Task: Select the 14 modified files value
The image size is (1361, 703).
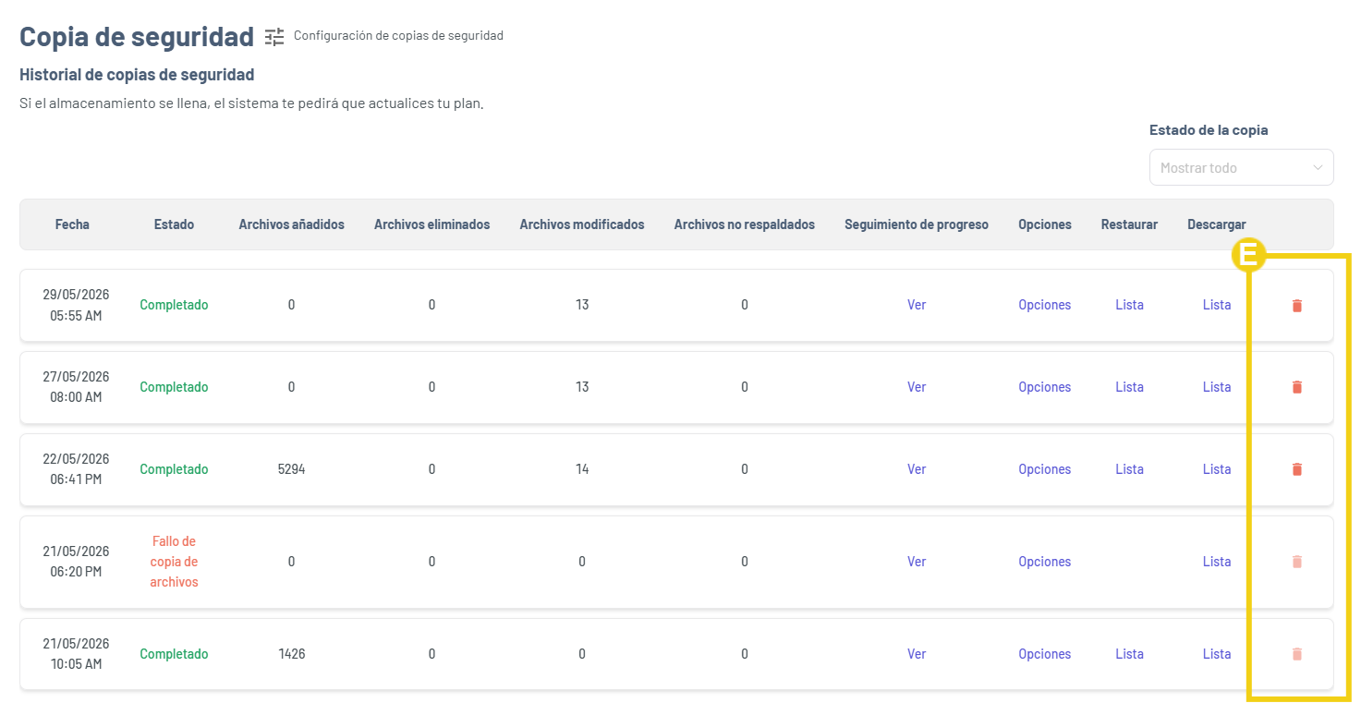Action: [582, 469]
